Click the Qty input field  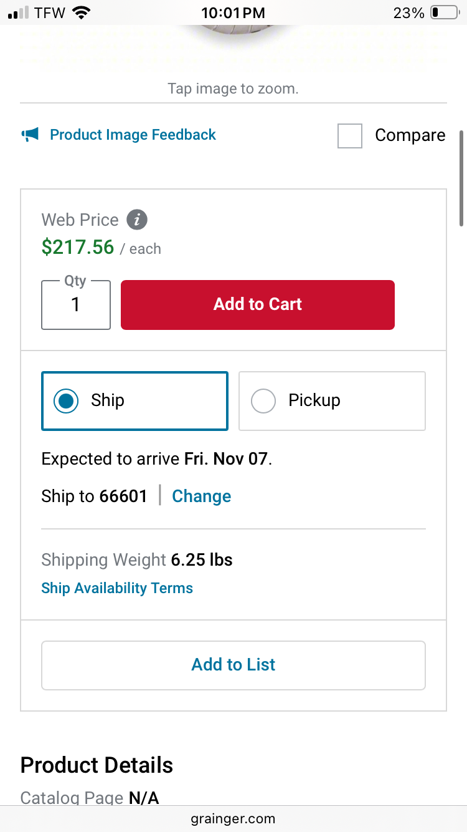point(76,305)
